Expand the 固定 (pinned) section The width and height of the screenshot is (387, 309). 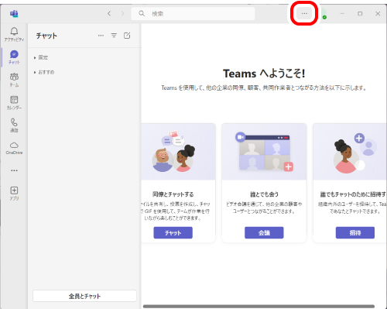tap(41, 57)
